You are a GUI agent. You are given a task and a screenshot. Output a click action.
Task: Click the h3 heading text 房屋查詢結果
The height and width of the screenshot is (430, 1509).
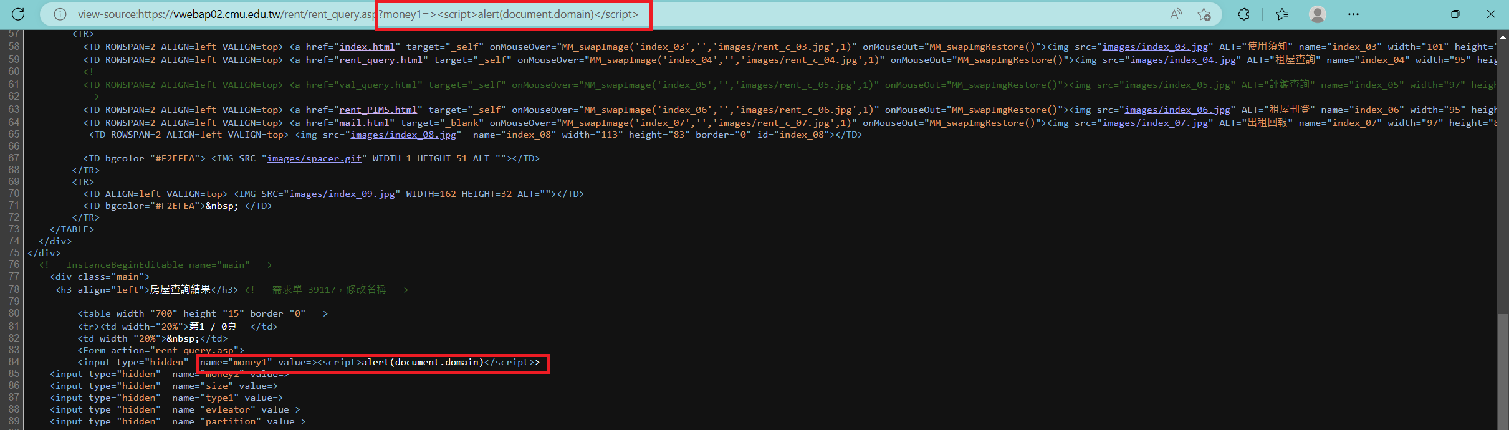click(x=180, y=289)
